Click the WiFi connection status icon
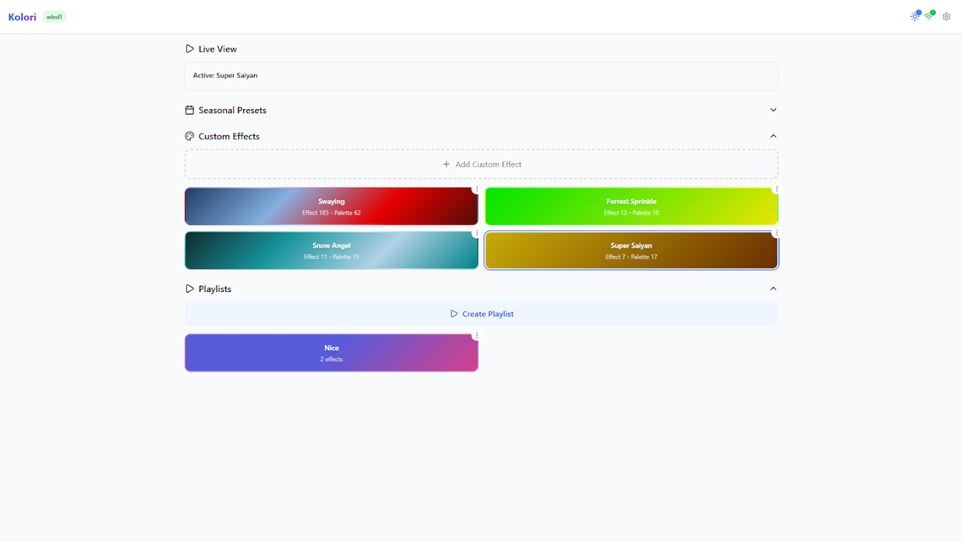 tap(929, 16)
